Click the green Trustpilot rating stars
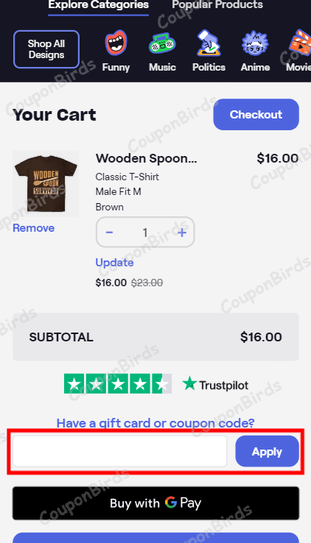The image size is (311, 543). (118, 383)
